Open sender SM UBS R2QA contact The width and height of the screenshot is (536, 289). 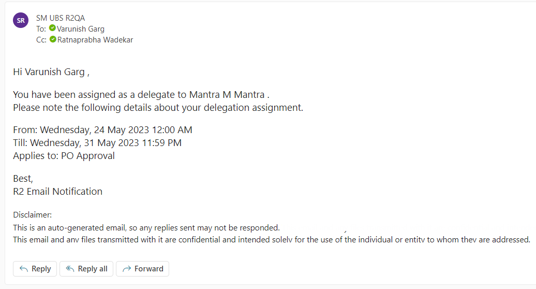tap(61, 18)
